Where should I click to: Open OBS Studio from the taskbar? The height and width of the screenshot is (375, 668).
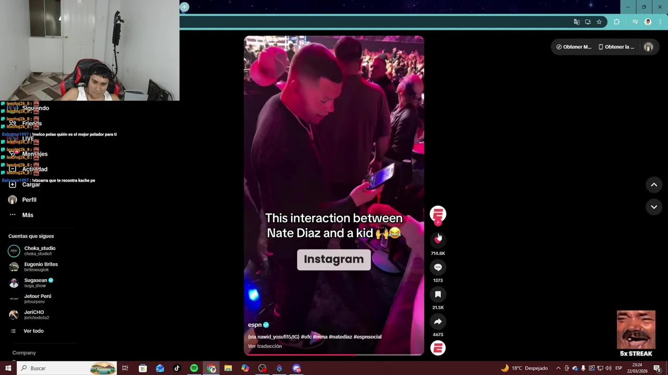coord(262,368)
